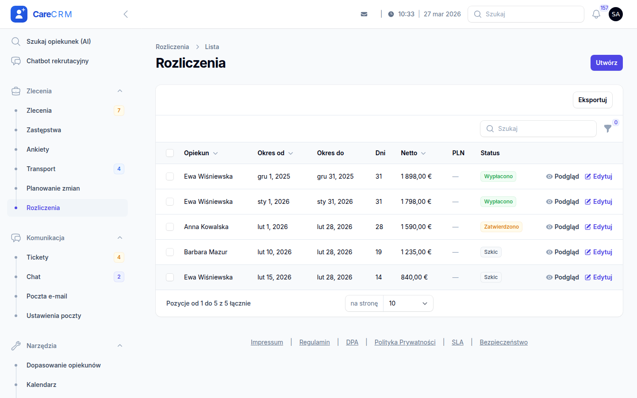Open Tickety in the sidebar

[x=38, y=257]
